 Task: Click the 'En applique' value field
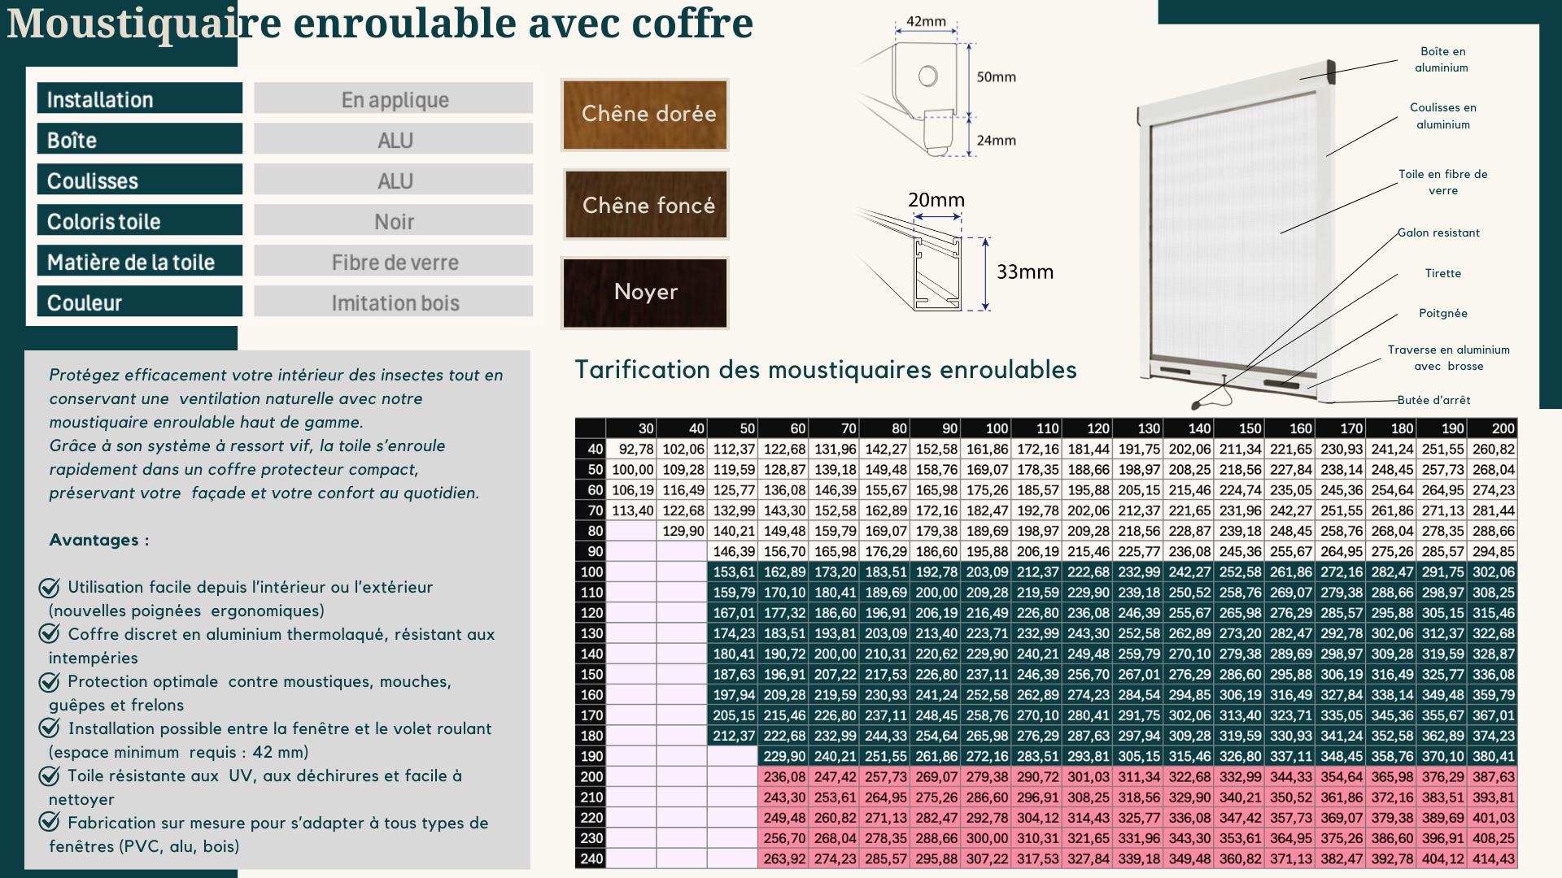[x=394, y=99]
